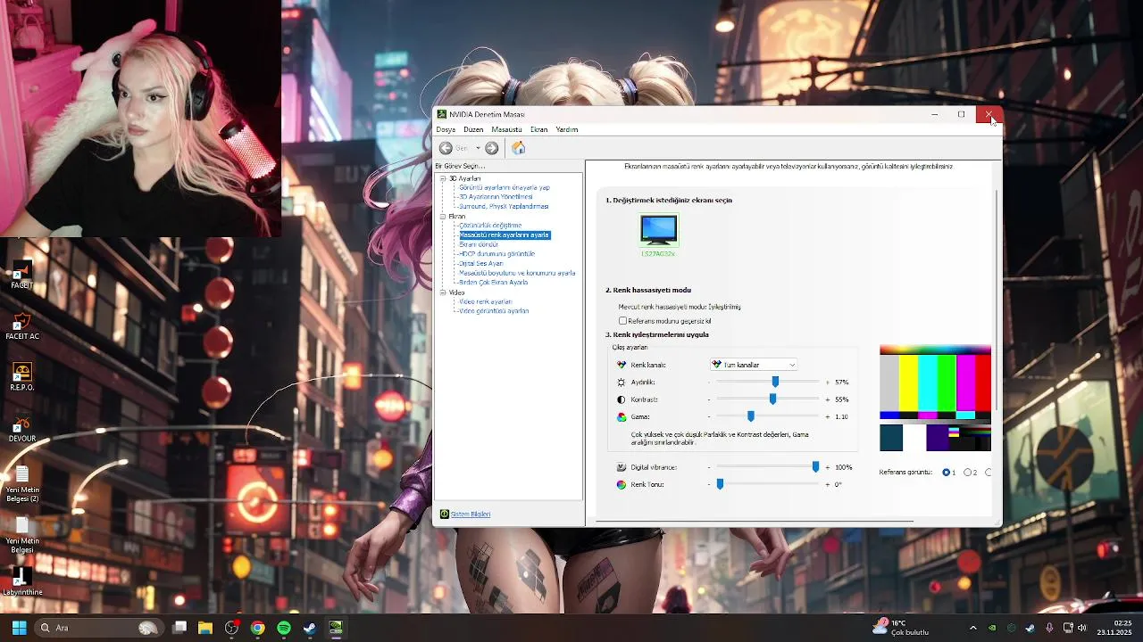Select Ekranı döndür in tree
This screenshot has width=1143, height=642.
click(479, 244)
